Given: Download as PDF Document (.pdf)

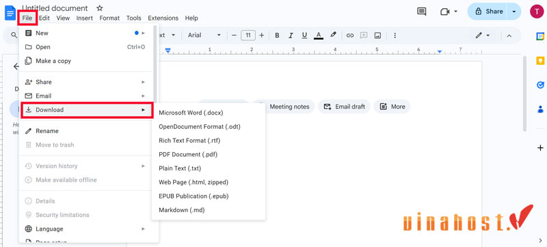Looking at the screenshot, I should pos(209,154).
